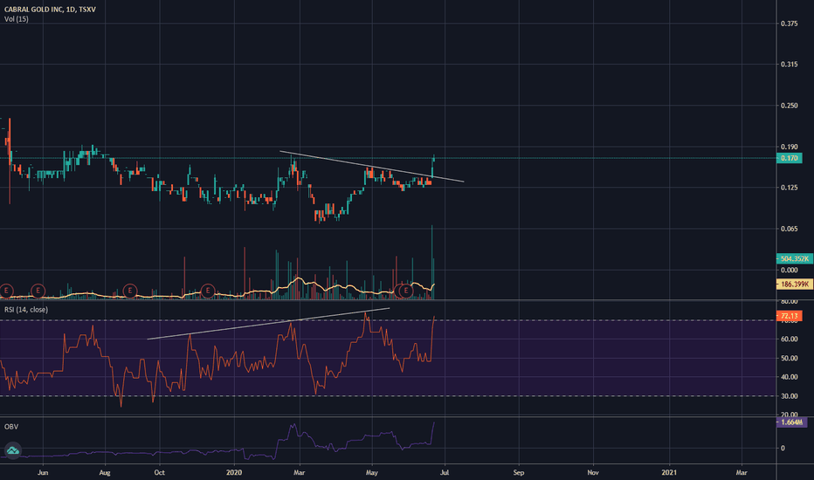Open the earnings marker just before 2020
The height and width of the screenshot is (480, 814).
click(x=208, y=291)
